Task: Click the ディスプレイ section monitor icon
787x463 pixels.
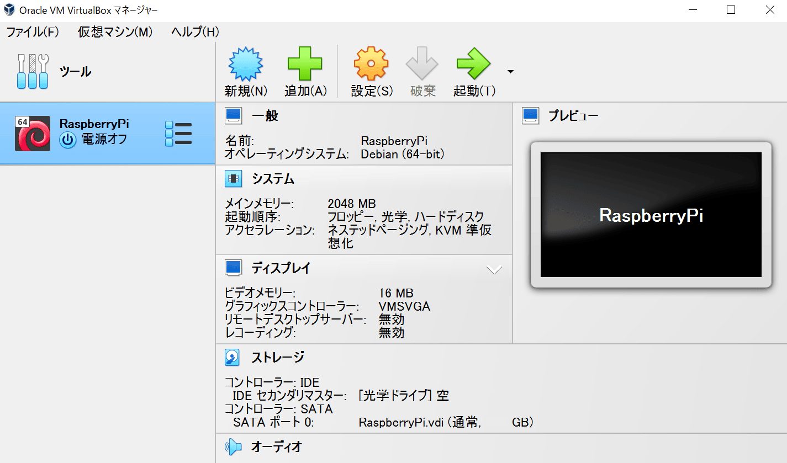Action: (x=233, y=268)
